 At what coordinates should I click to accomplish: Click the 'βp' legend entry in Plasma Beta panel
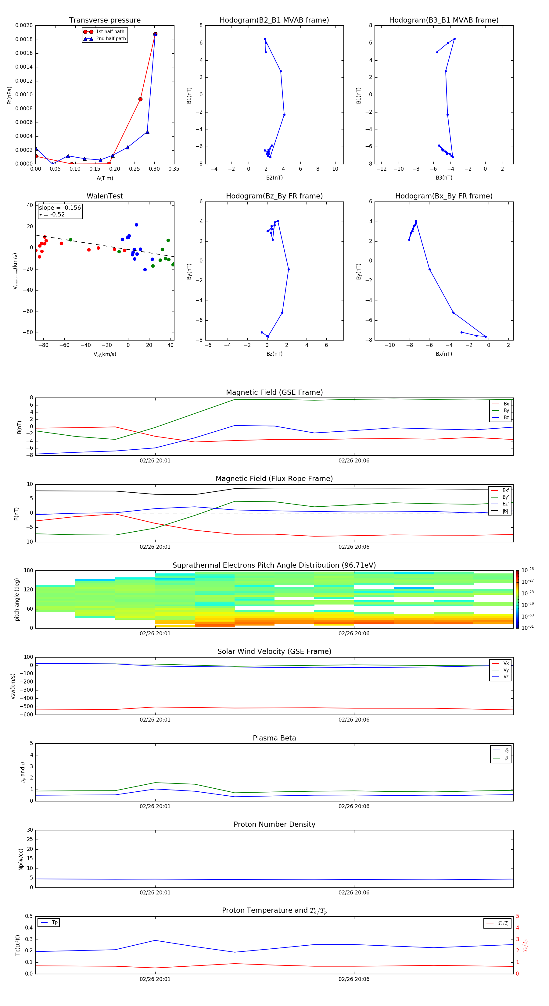(501, 750)
